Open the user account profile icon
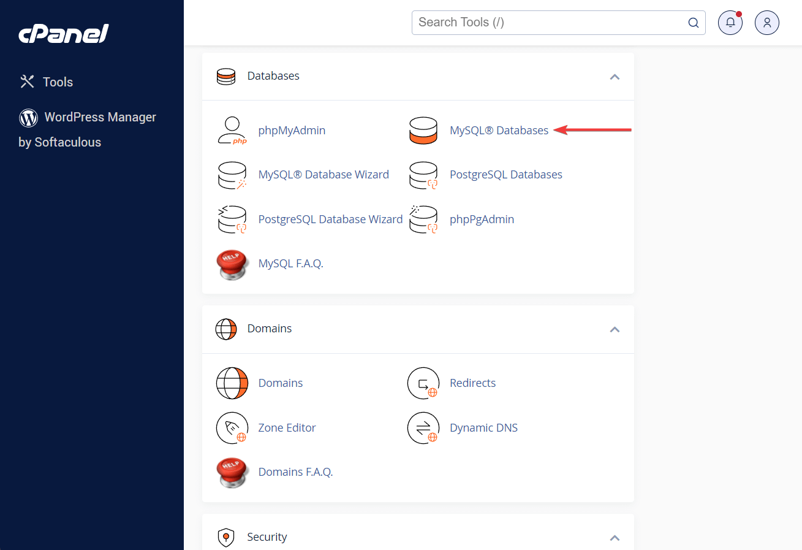This screenshot has width=802, height=550. [x=766, y=22]
